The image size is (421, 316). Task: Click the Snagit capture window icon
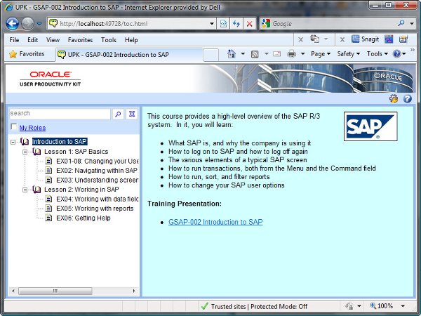[389, 39]
